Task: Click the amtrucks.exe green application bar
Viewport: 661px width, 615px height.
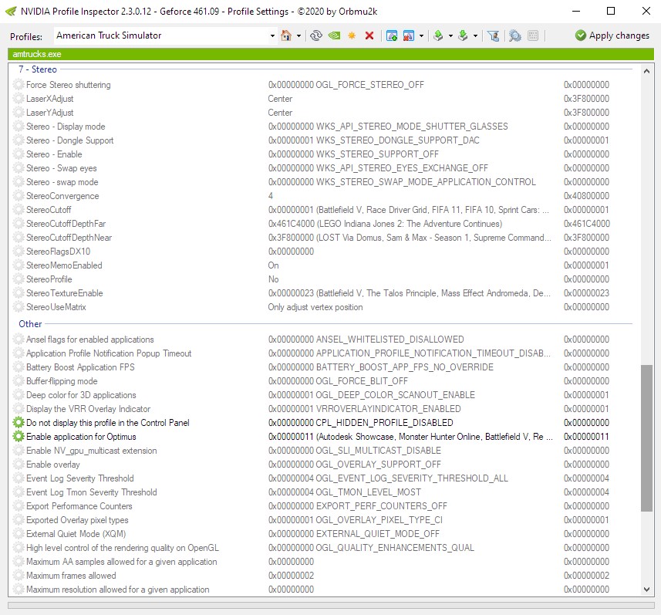Action: point(331,54)
